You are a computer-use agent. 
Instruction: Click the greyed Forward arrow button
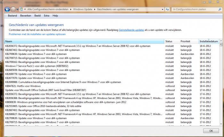(13, 10)
